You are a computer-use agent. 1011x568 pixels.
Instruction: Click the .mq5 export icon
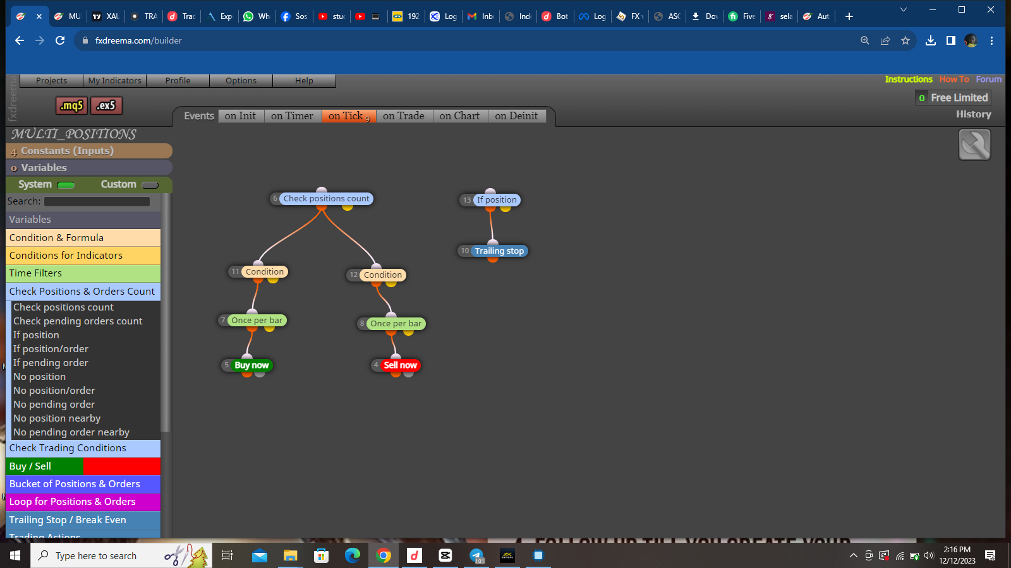click(x=71, y=105)
